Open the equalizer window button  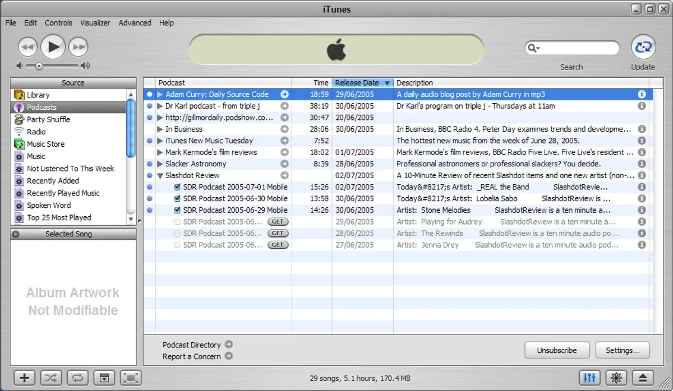(x=589, y=378)
